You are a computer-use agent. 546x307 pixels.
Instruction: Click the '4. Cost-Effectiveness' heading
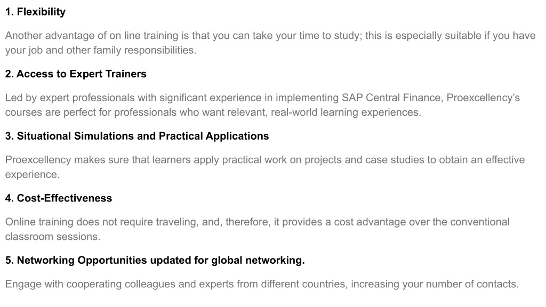click(x=59, y=198)
